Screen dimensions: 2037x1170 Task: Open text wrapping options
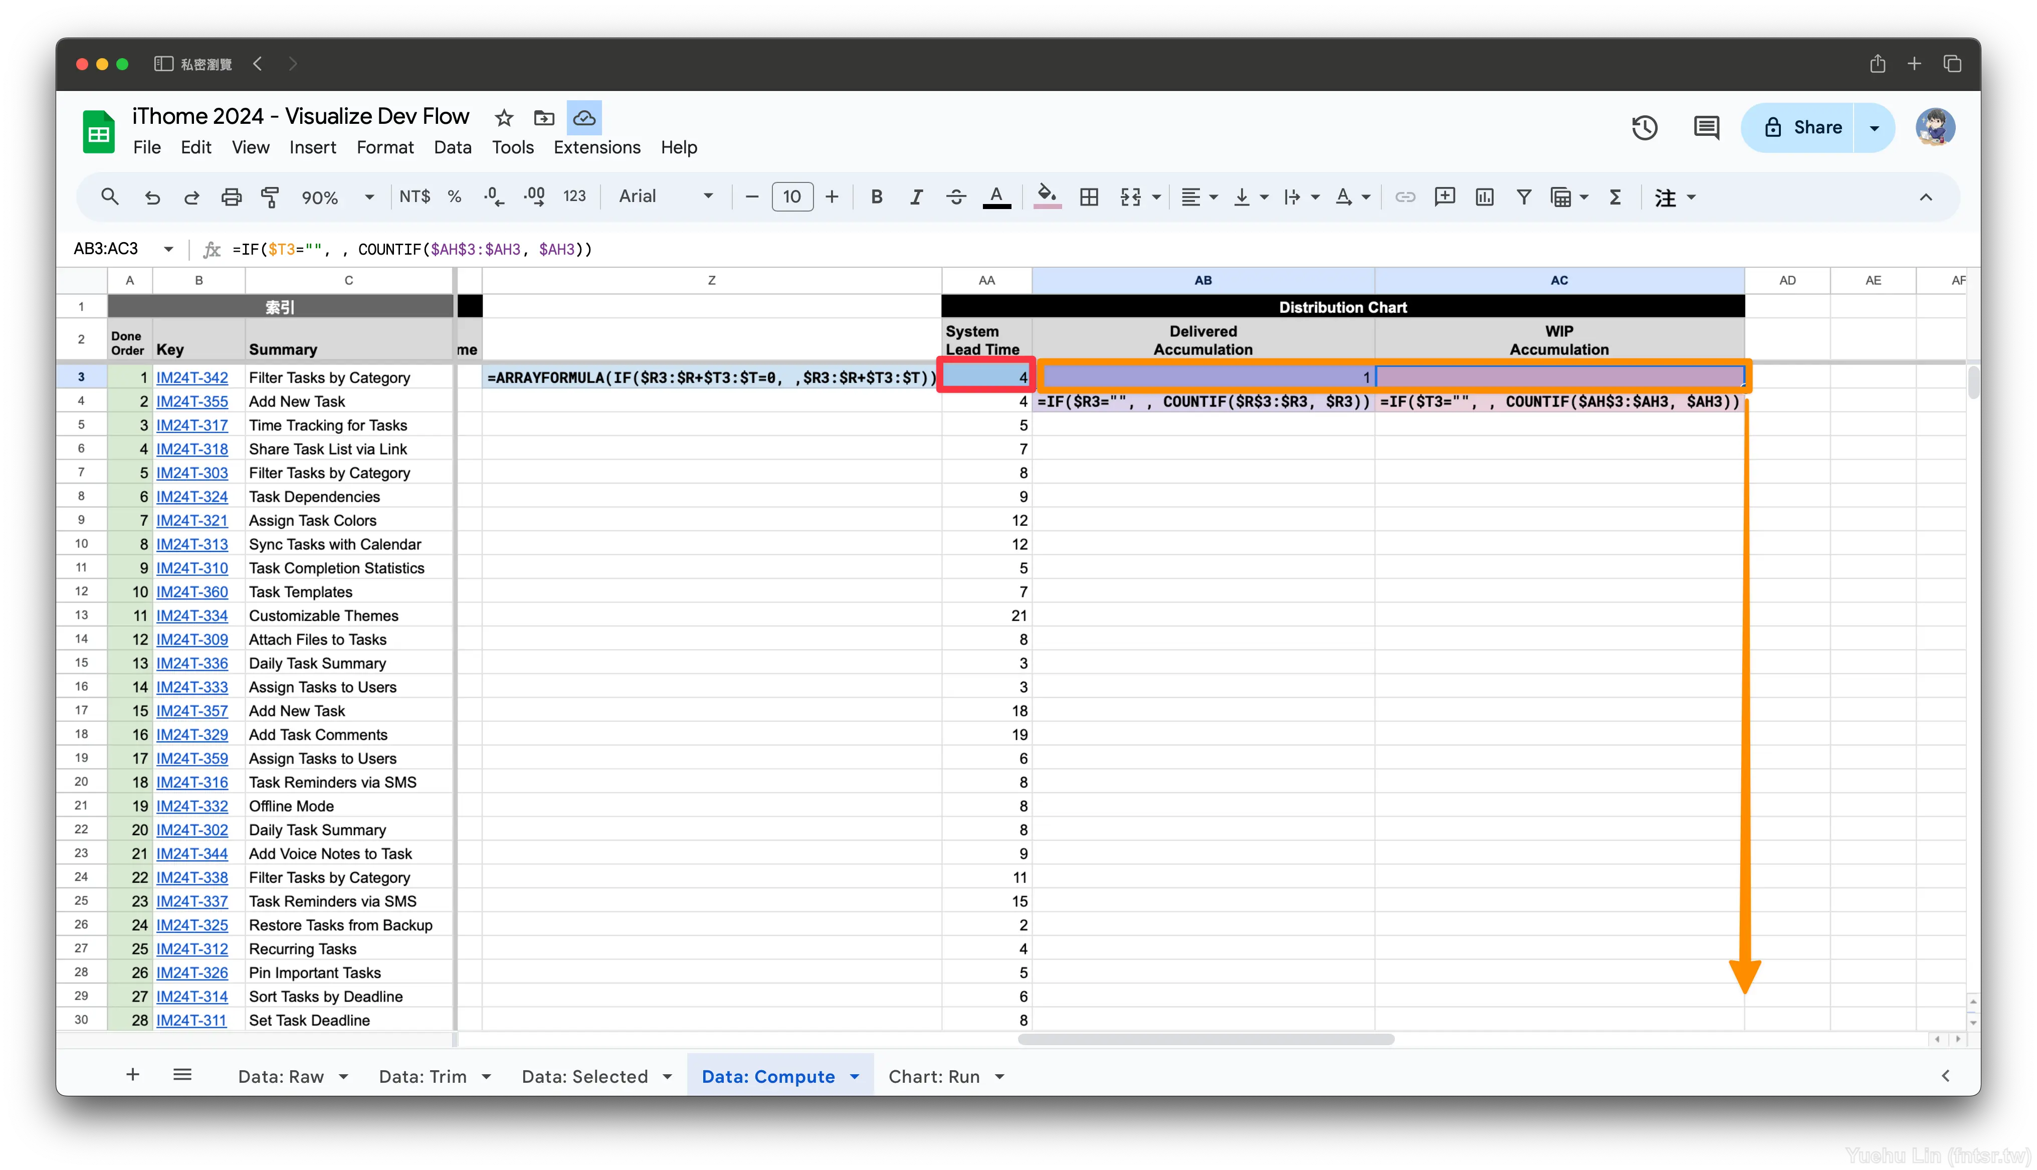coord(1300,197)
